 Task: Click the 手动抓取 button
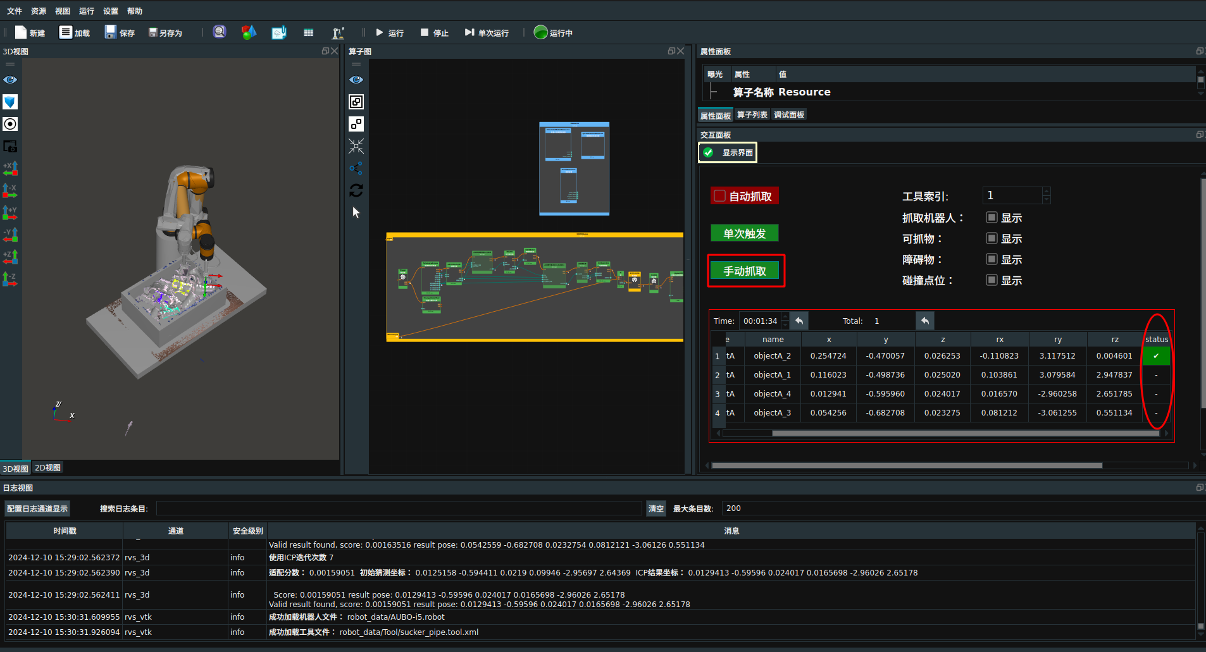click(x=745, y=271)
